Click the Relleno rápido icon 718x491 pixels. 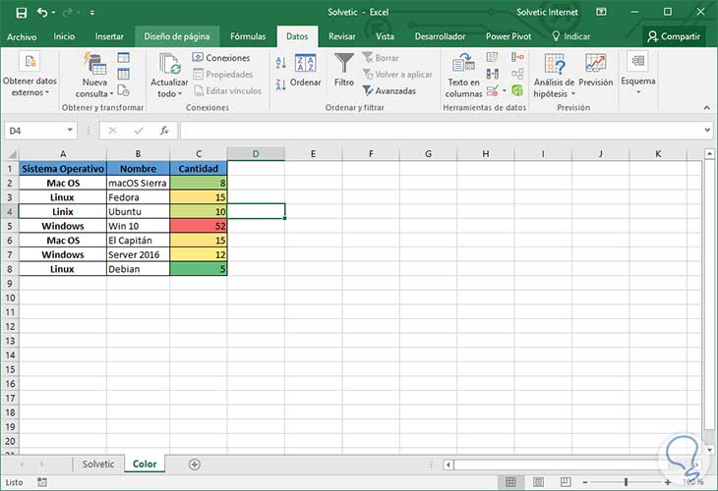click(493, 58)
